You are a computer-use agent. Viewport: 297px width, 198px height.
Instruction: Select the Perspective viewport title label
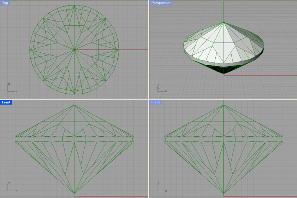click(x=161, y=3)
